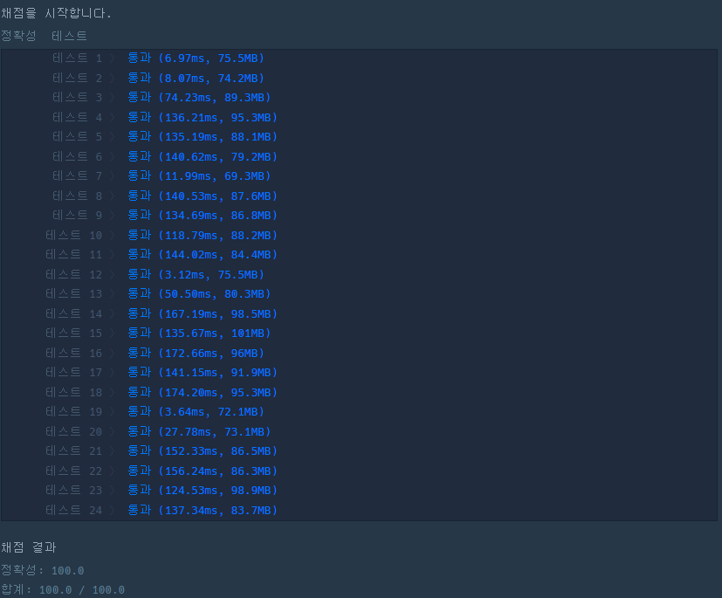Select result '통과 (135.19ms, 88.1MB)'
The width and height of the screenshot is (722, 598).
coord(203,137)
